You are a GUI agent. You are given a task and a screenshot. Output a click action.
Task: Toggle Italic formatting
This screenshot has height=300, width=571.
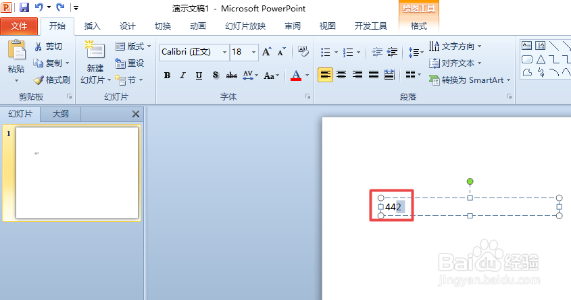[x=183, y=76]
